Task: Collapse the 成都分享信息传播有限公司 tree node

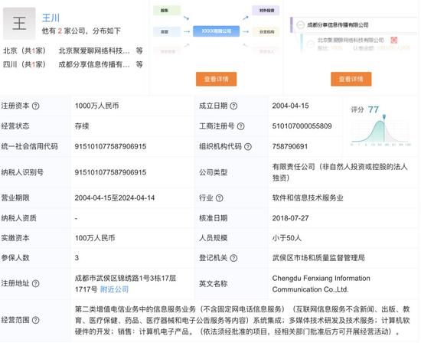Action: tap(300, 25)
